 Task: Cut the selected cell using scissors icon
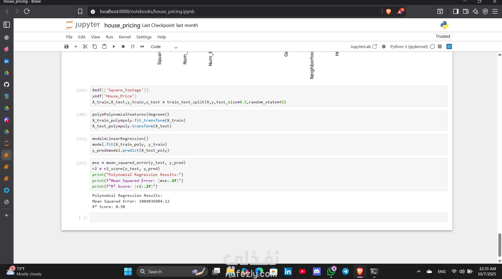coord(85,46)
